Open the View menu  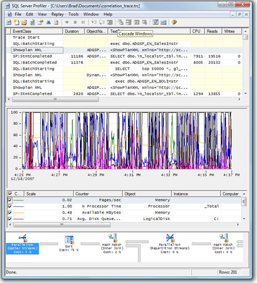tap(42, 14)
